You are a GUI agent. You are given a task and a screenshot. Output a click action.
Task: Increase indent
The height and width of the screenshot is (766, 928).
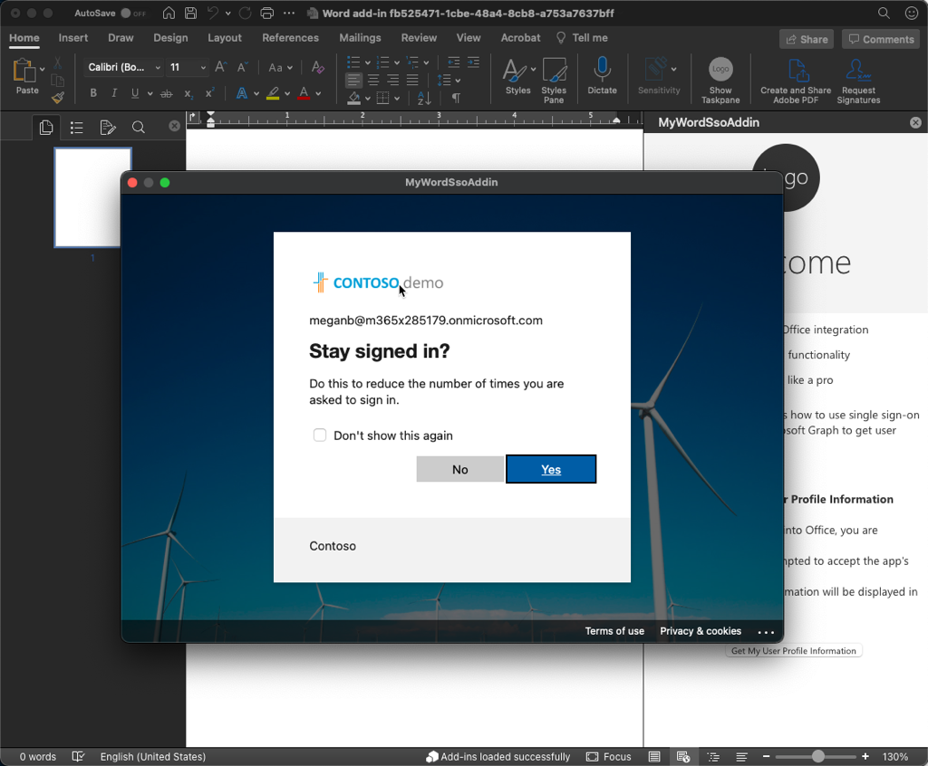click(473, 62)
